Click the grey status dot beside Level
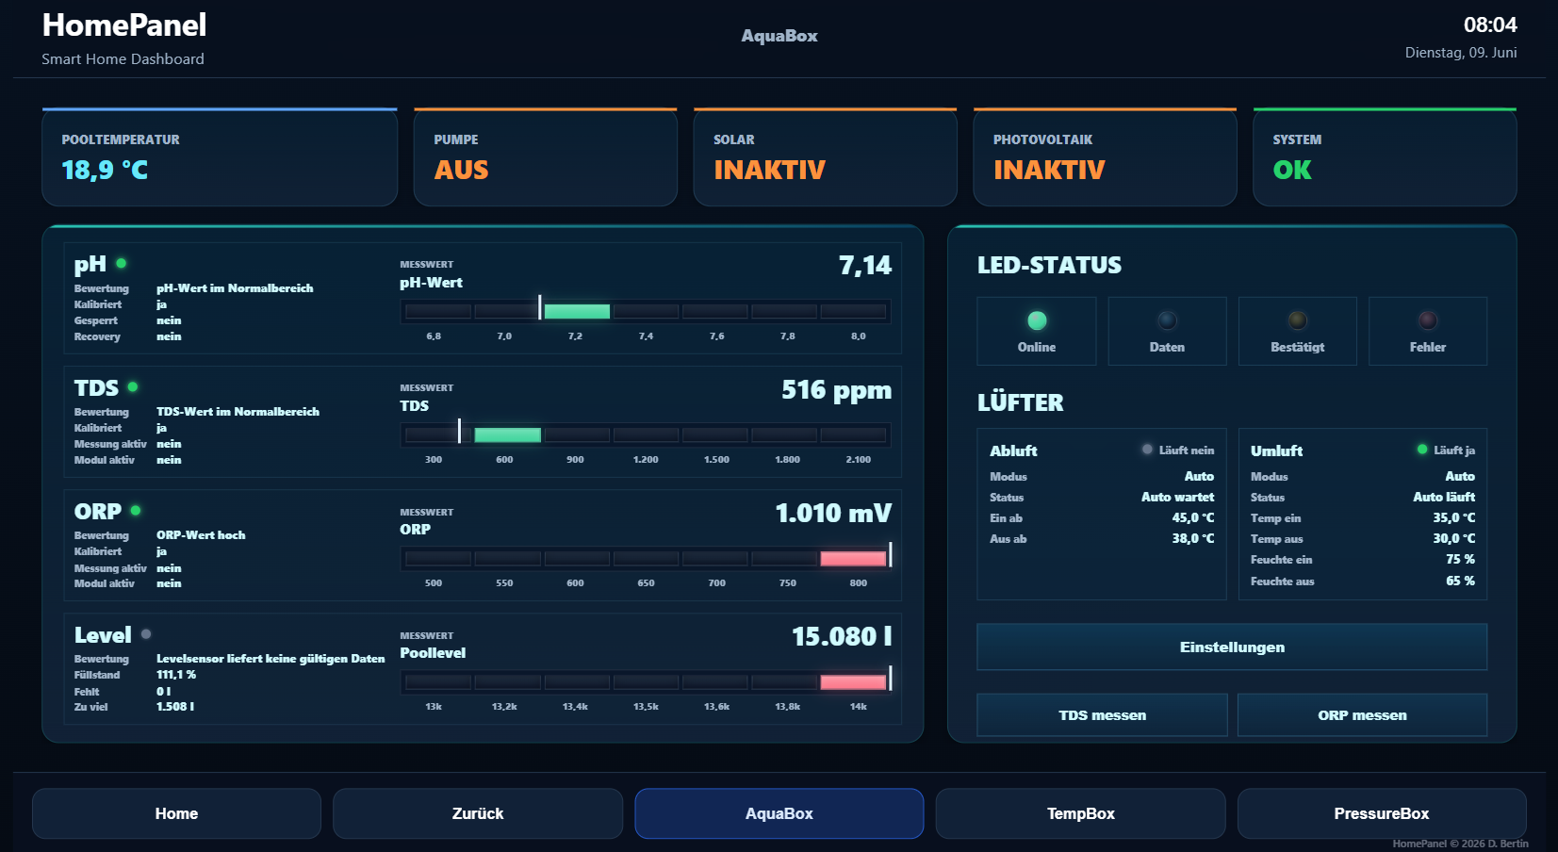This screenshot has height=852, width=1558. coord(146,633)
